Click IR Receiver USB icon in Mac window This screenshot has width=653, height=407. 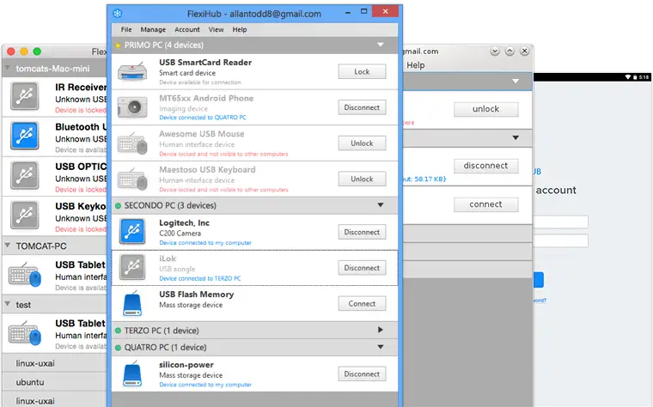click(x=25, y=96)
